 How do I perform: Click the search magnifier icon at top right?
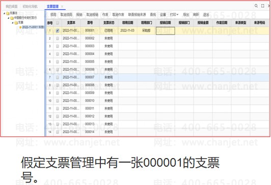pyautogui.click(x=256, y=6)
